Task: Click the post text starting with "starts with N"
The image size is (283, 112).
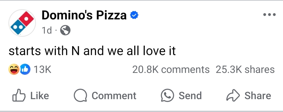Action: (x=92, y=51)
